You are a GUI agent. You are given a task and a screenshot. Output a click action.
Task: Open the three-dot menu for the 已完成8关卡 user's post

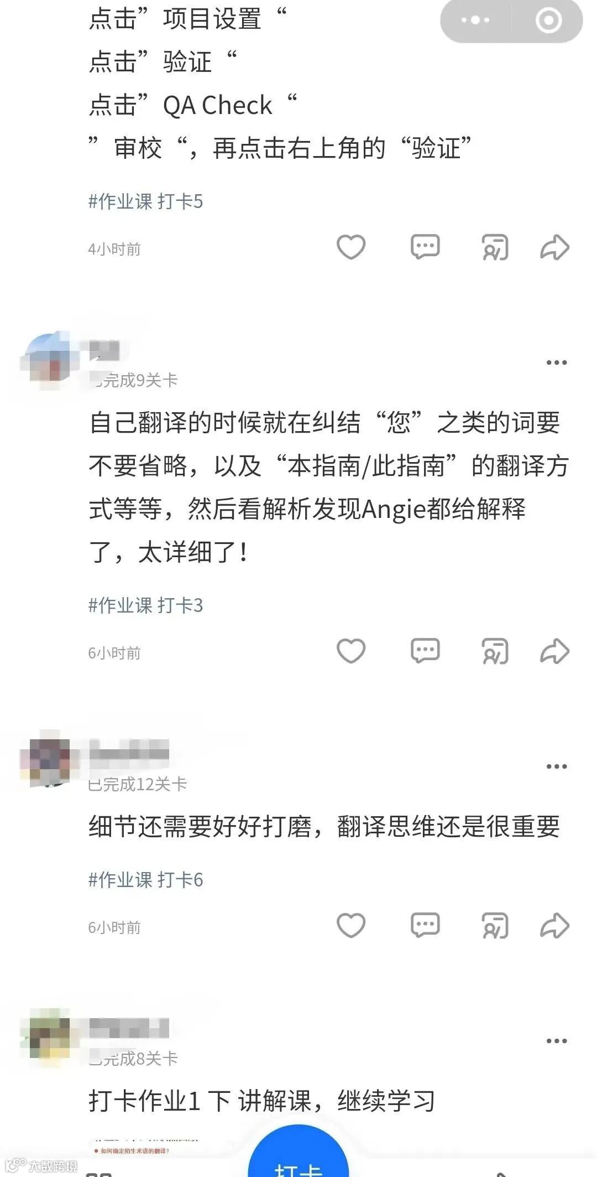(x=557, y=1041)
